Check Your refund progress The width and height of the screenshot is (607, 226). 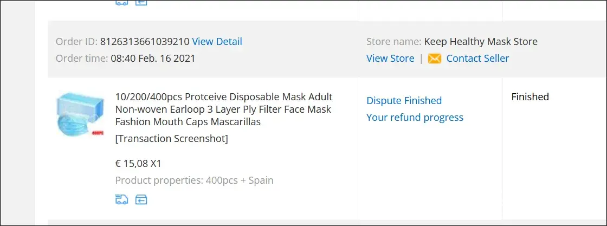415,117
